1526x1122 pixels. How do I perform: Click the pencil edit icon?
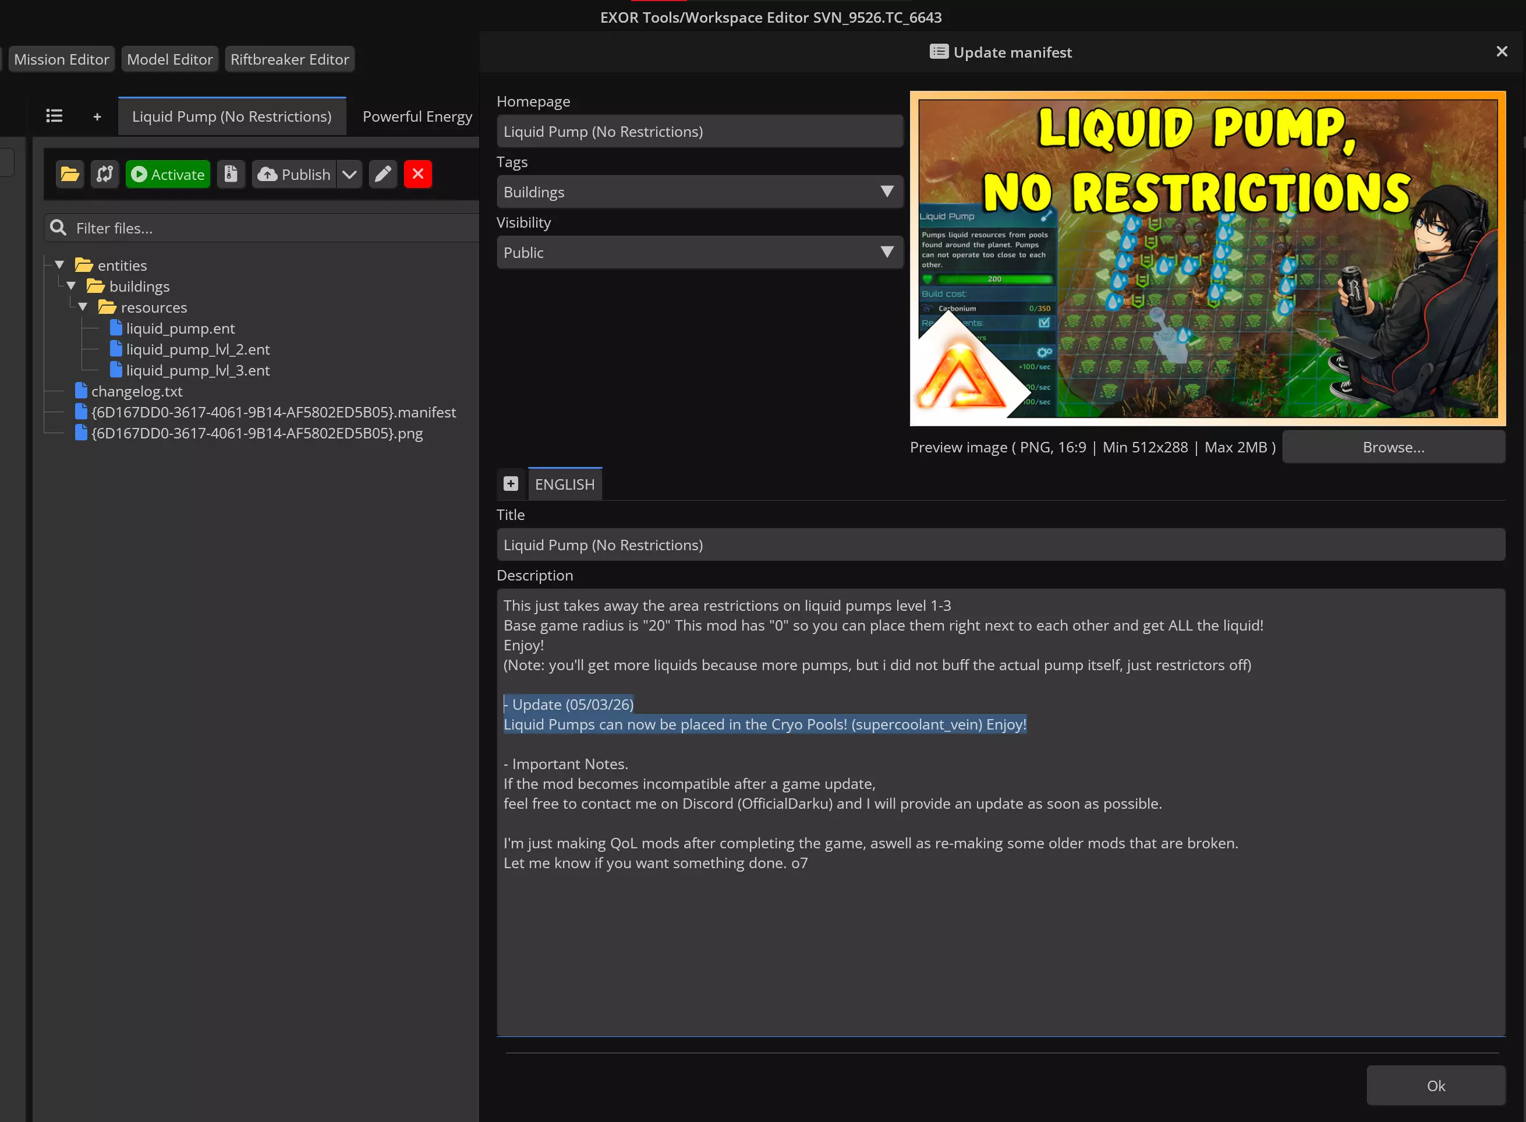[383, 175]
